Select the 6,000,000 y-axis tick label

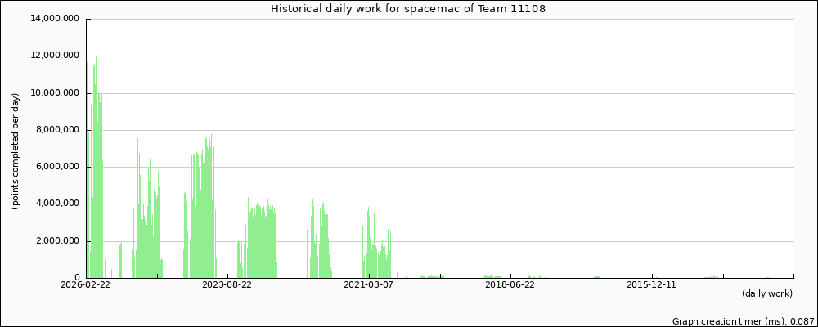56,167
